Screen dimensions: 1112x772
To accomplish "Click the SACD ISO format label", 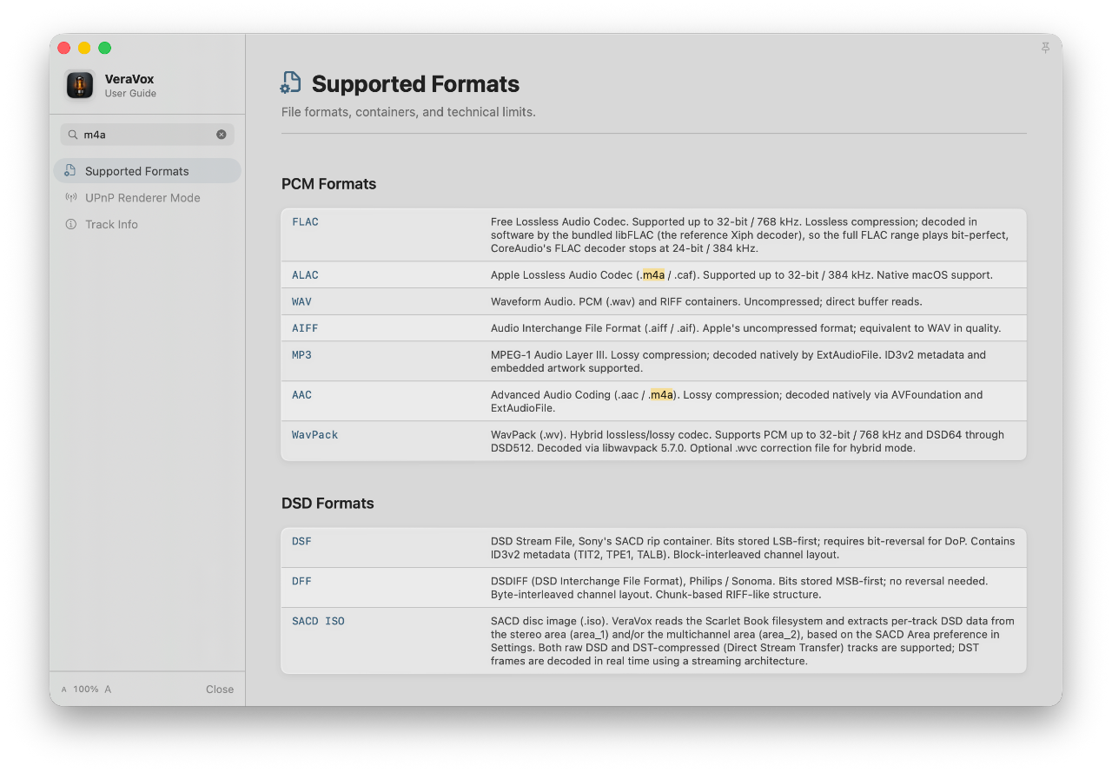I will 318,622.
